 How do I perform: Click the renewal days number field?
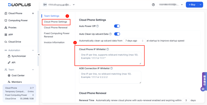click(186, 100)
